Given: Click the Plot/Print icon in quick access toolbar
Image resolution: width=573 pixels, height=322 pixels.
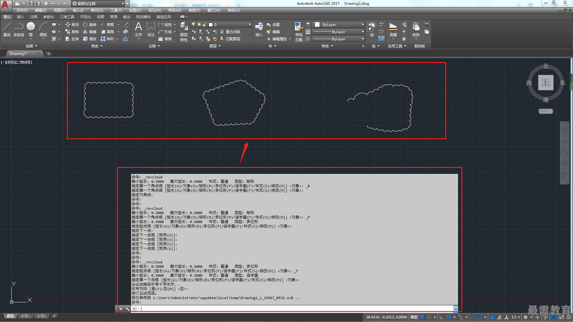Looking at the screenshot, I should pos(46,4).
